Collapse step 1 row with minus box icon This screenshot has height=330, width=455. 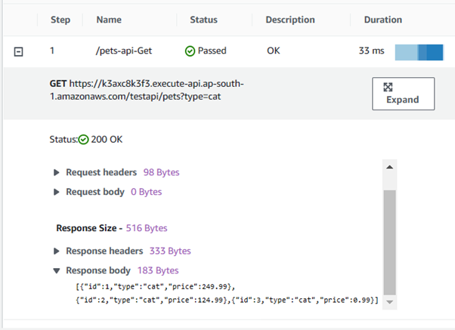[x=20, y=51]
